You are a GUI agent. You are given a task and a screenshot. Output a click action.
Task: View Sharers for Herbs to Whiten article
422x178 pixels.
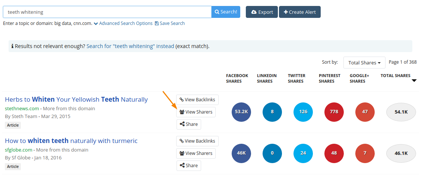point(196,112)
